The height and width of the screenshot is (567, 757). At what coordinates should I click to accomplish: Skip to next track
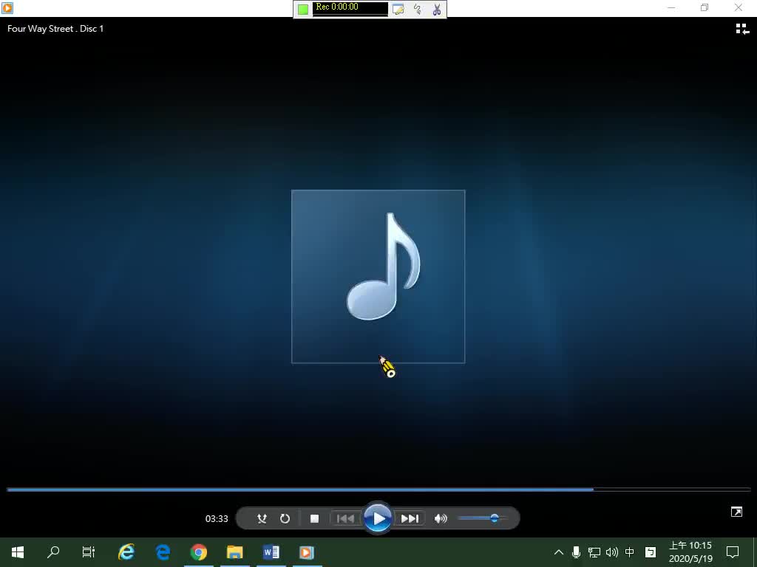410,518
